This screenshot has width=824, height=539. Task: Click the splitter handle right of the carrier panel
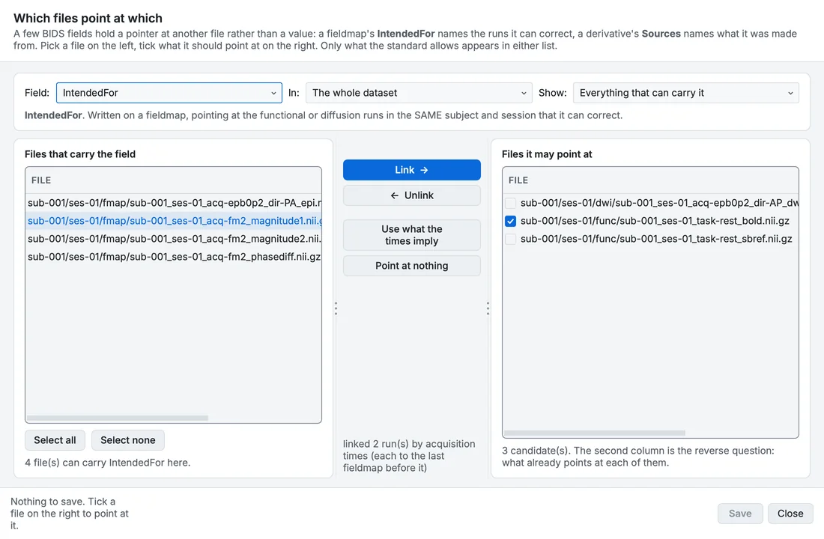[x=336, y=308]
